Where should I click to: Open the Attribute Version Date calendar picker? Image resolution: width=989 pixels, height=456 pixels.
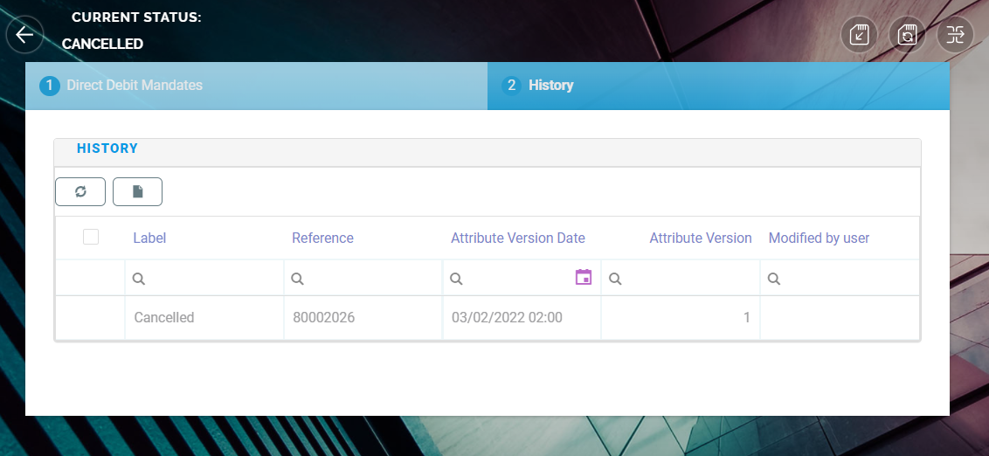tap(584, 278)
